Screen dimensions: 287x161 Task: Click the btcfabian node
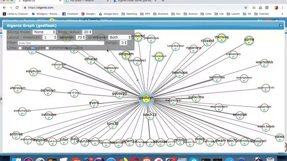tap(48, 92)
